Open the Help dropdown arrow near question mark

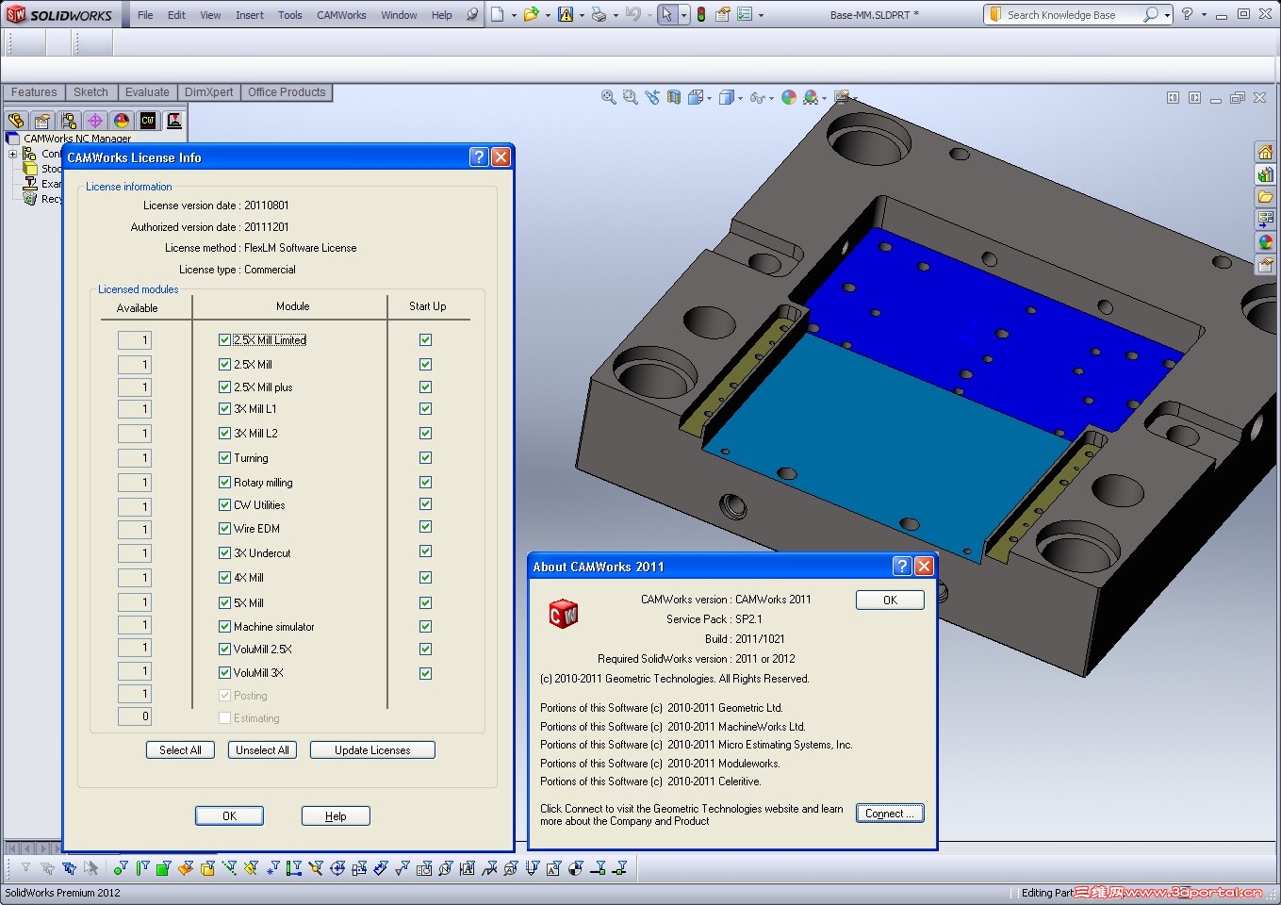tap(1204, 15)
